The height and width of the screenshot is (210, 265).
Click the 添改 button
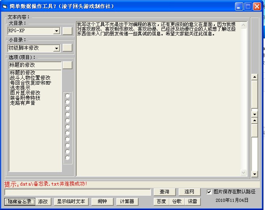pyautogui.click(x=43, y=201)
